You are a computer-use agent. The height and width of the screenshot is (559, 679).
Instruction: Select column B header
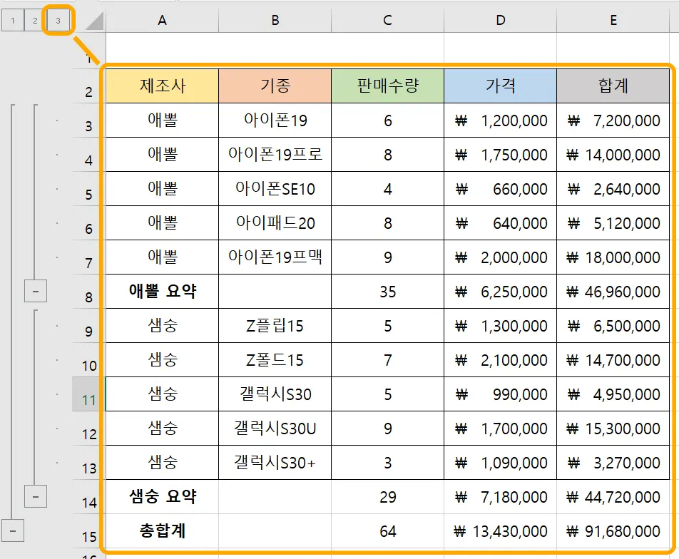tap(275, 21)
